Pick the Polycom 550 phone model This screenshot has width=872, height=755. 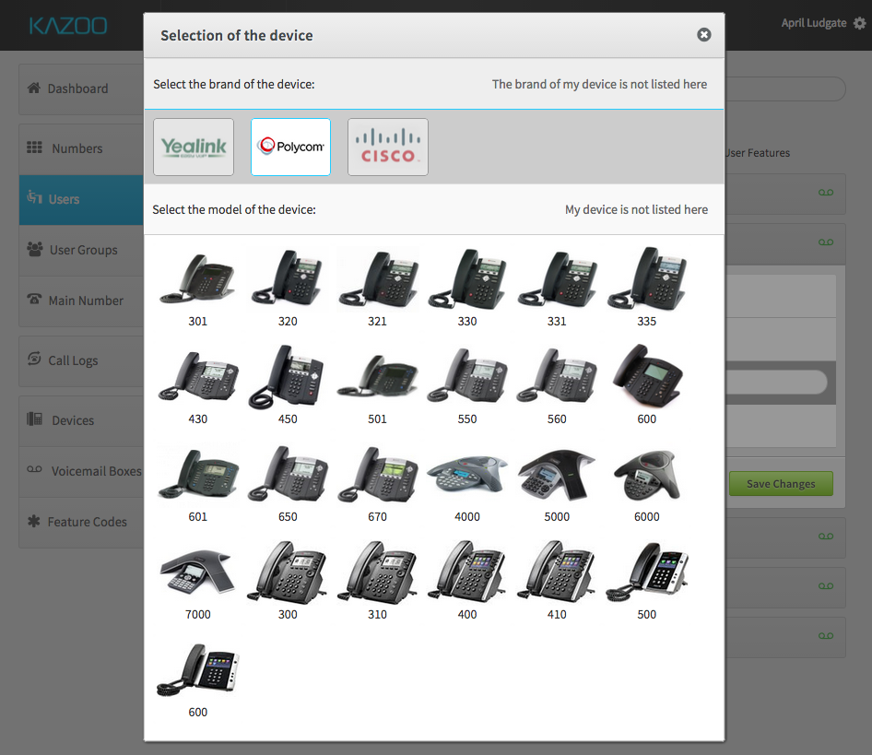point(467,385)
